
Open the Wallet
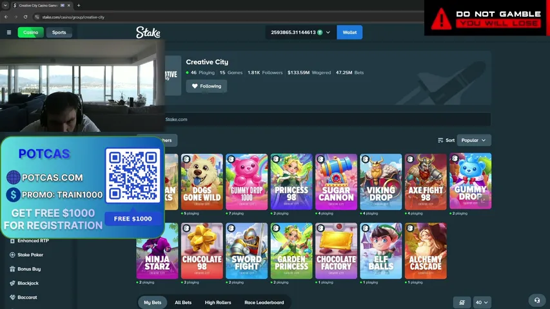(349, 32)
